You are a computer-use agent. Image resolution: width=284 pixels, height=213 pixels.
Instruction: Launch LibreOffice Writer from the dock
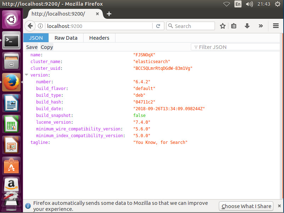click(11, 103)
